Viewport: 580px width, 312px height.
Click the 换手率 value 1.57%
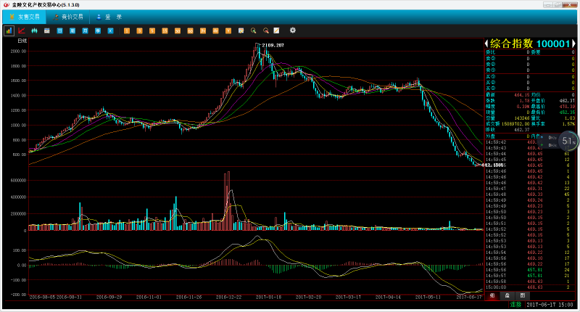pos(568,124)
